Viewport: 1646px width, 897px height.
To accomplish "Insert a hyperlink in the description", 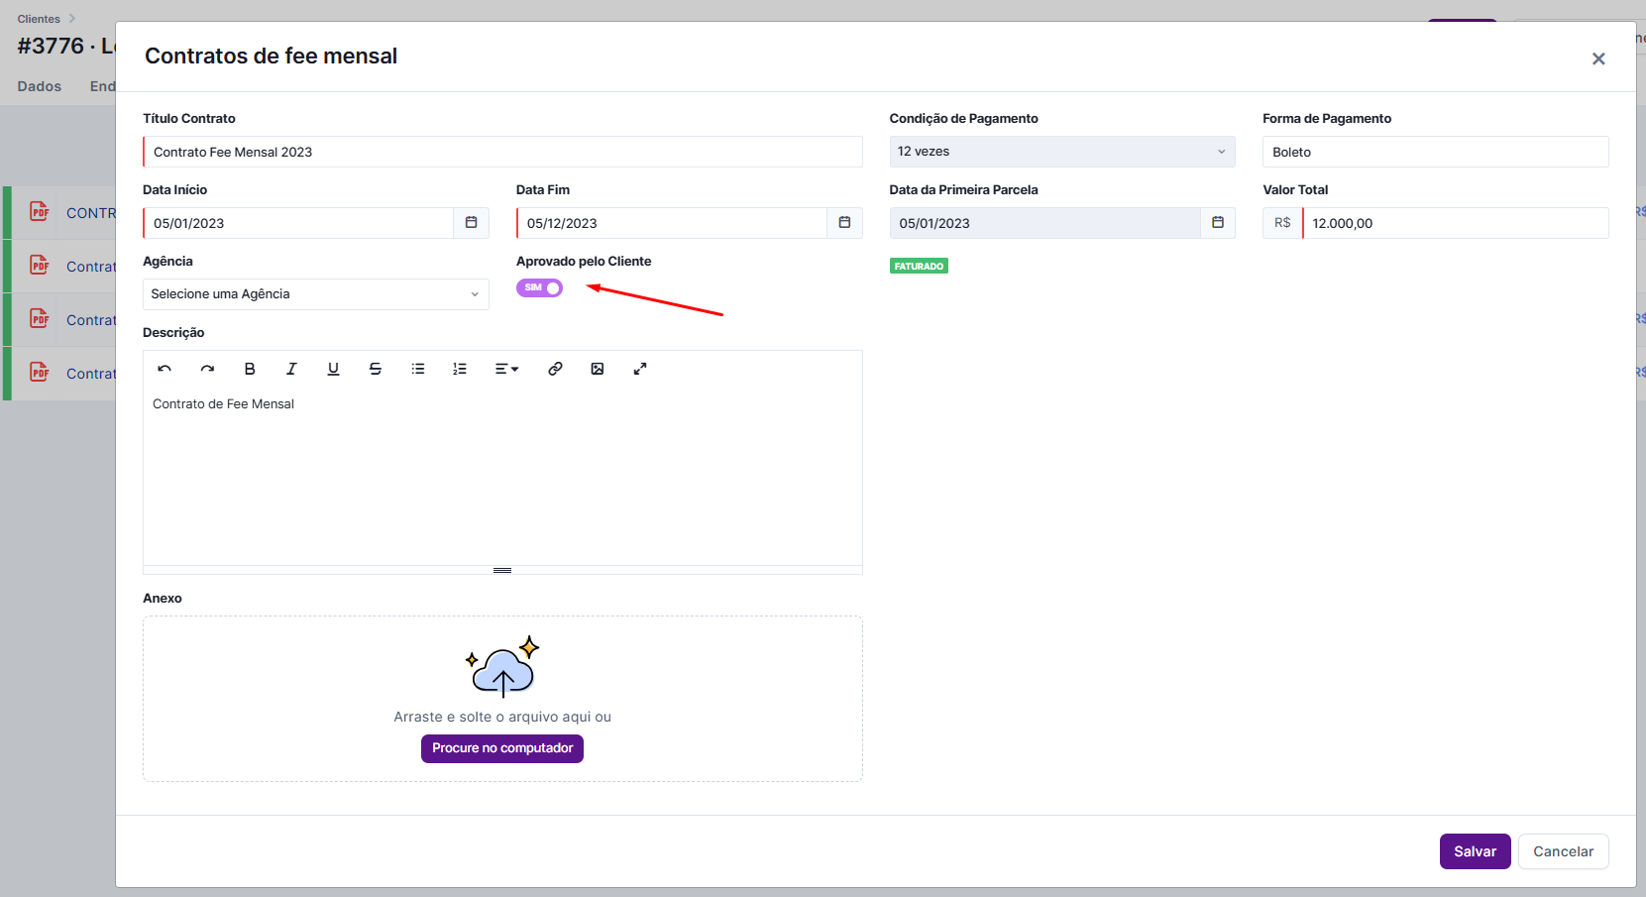I will 555,369.
